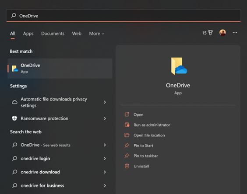Viewport: 247px width, 194px height.
Task: Switch to the Documents tab
Action: point(53,34)
